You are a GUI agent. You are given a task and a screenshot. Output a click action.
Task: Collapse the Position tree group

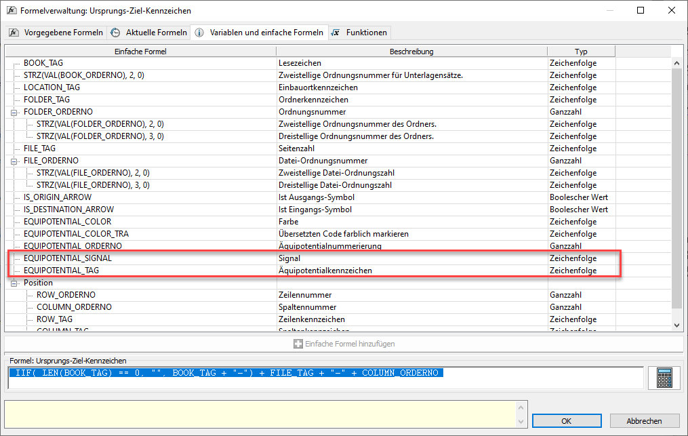(14, 283)
